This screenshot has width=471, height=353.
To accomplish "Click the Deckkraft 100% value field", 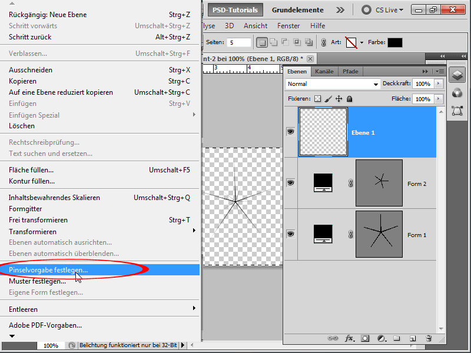I will click(423, 84).
